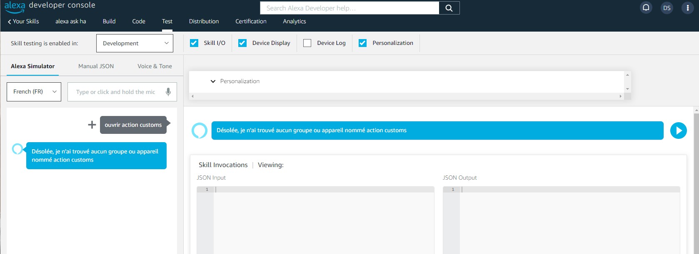699x254 pixels.
Task: Click the utterance text input field
Action: (x=117, y=92)
